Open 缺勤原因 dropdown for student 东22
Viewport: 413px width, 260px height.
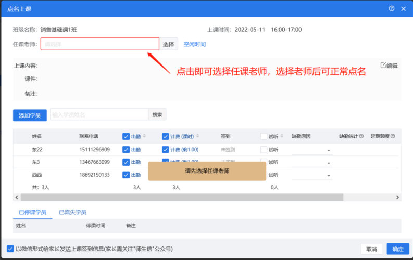312,150
